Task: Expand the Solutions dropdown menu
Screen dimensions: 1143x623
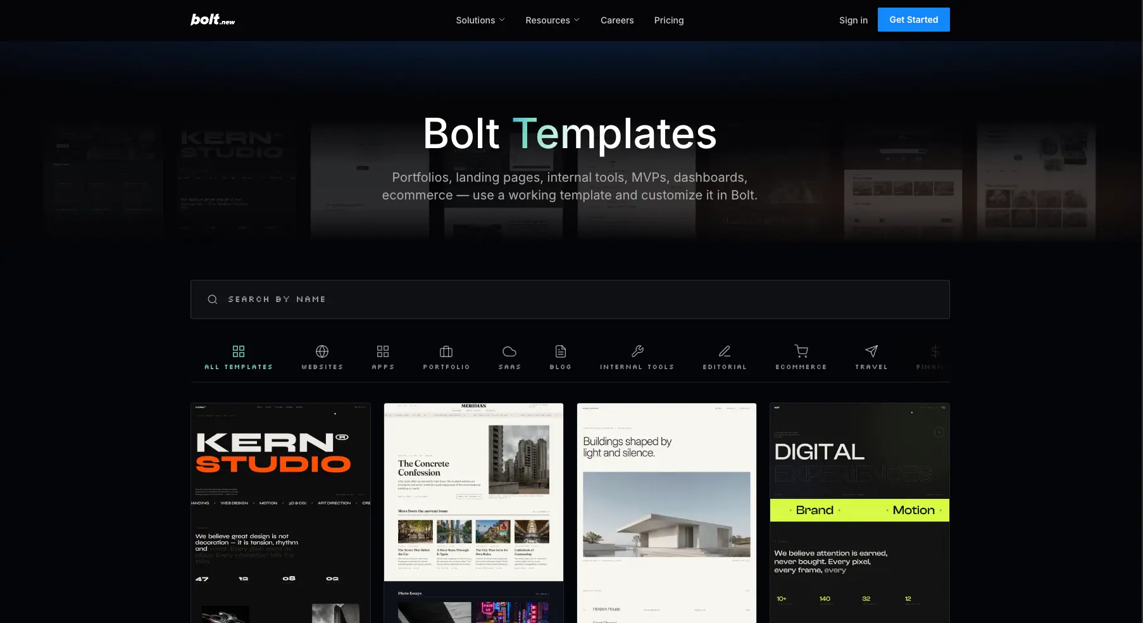Action: click(480, 20)
